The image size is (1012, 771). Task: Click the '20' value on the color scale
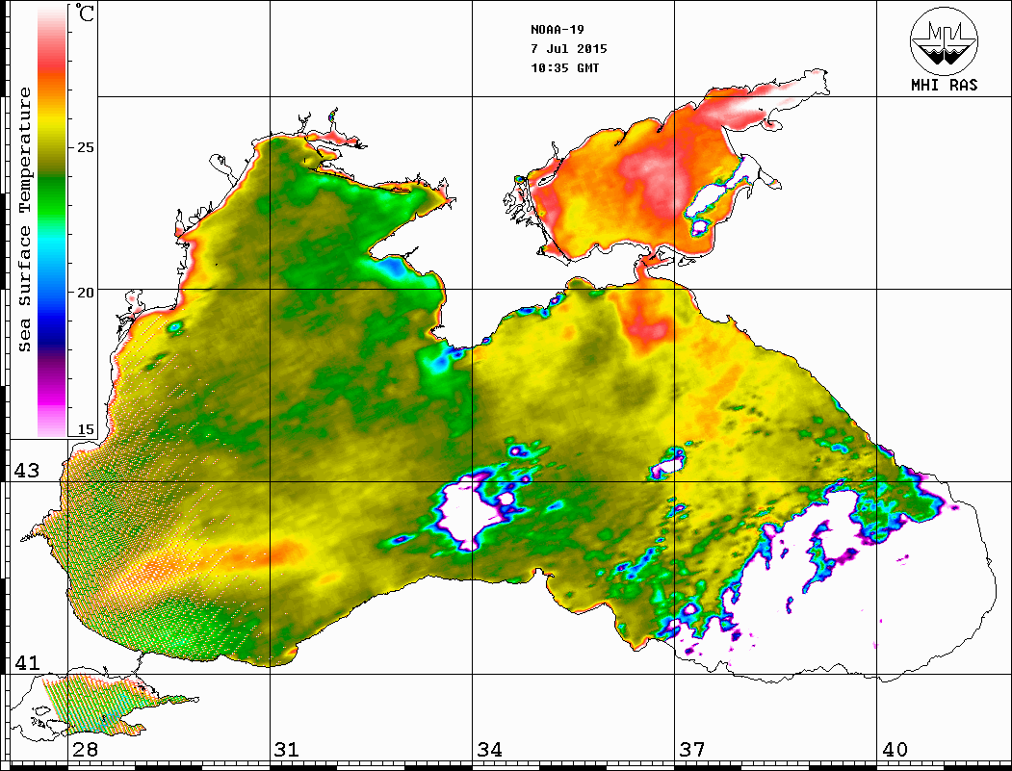86,293
